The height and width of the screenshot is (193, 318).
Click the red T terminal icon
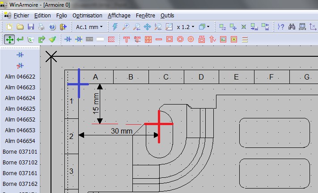coord(127,39)
